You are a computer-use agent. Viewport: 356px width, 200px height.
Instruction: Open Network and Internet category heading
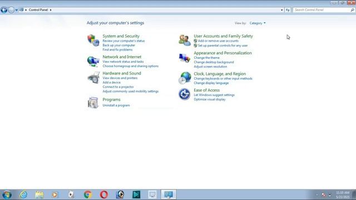coord(122,57)
